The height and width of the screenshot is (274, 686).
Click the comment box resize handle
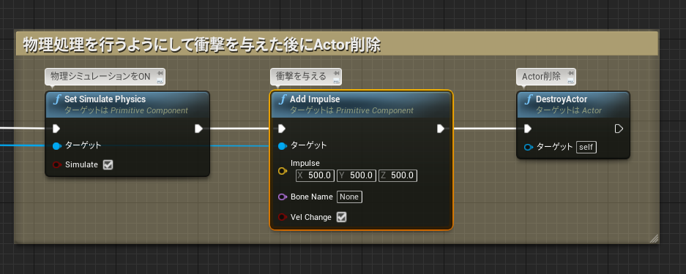pyautogui.click(x=654, y=238)
